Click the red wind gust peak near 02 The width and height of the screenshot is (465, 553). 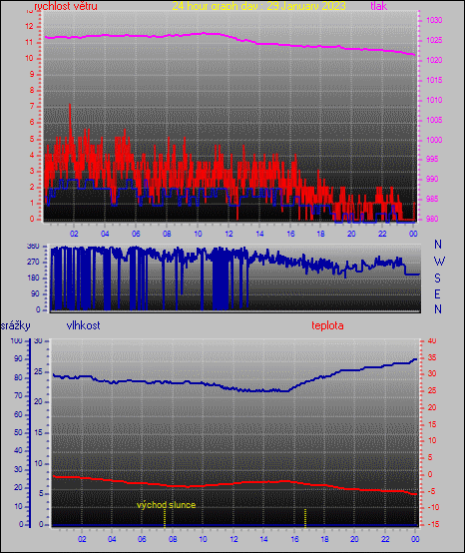point(70,106)
